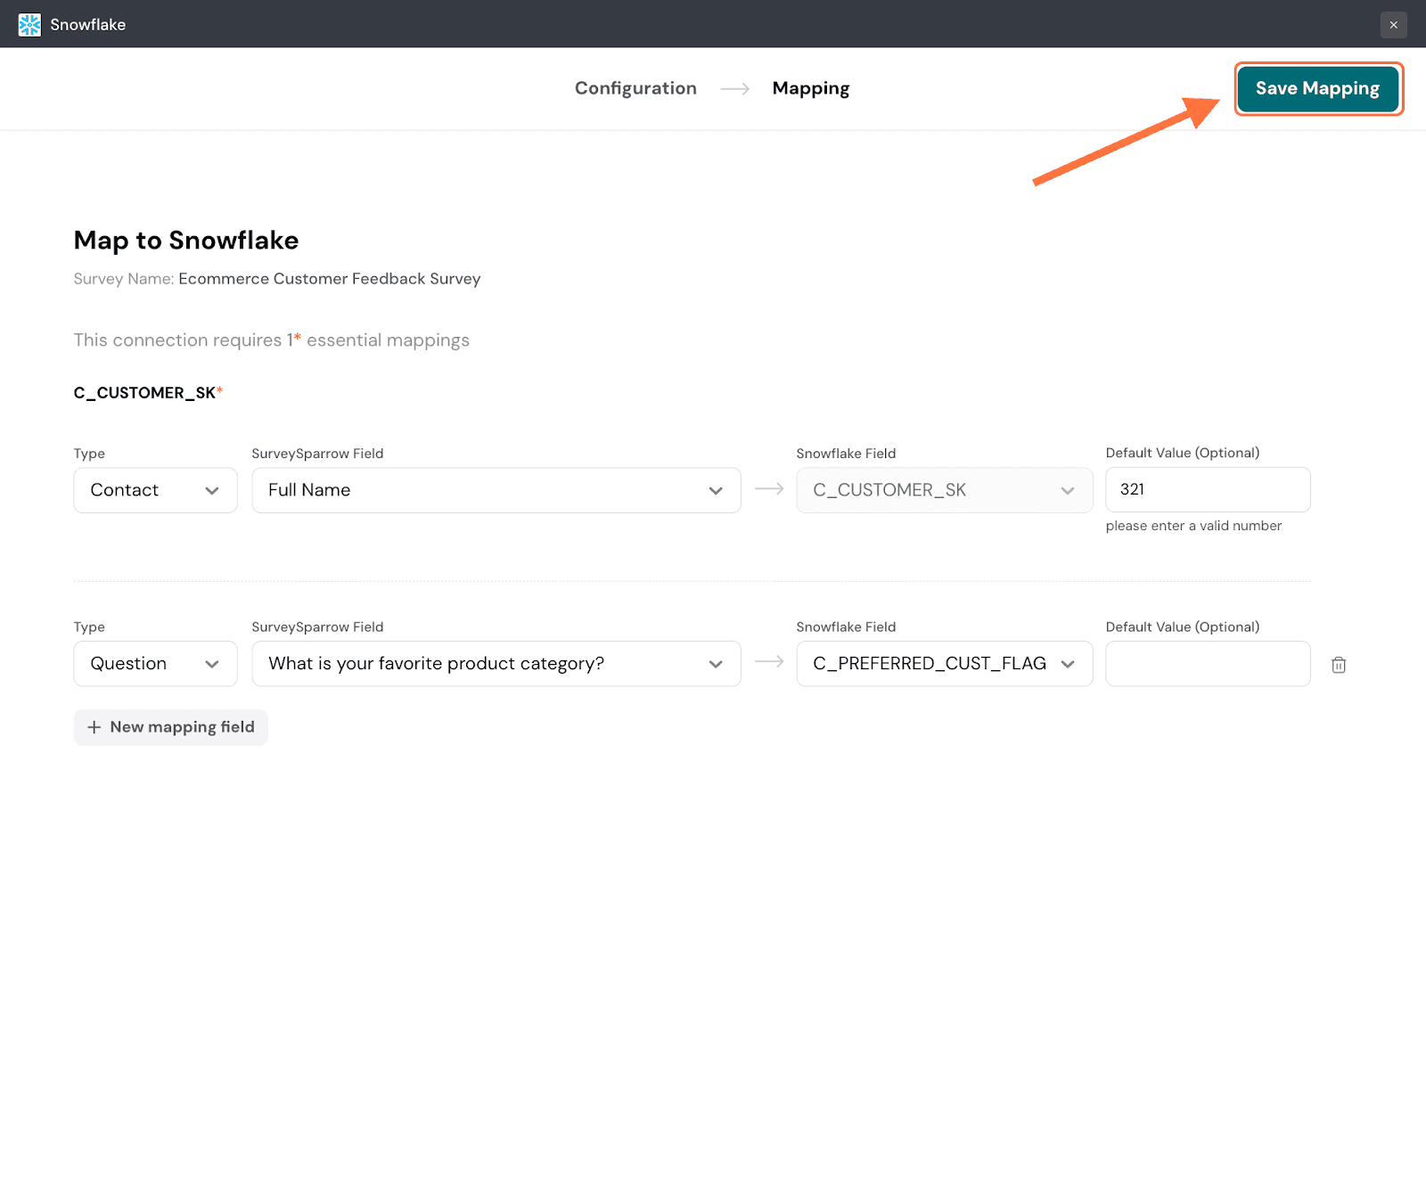Focus the empty default value field
The width and height of the screenshot is (1426, 1179).
[x=1207, y=664]
